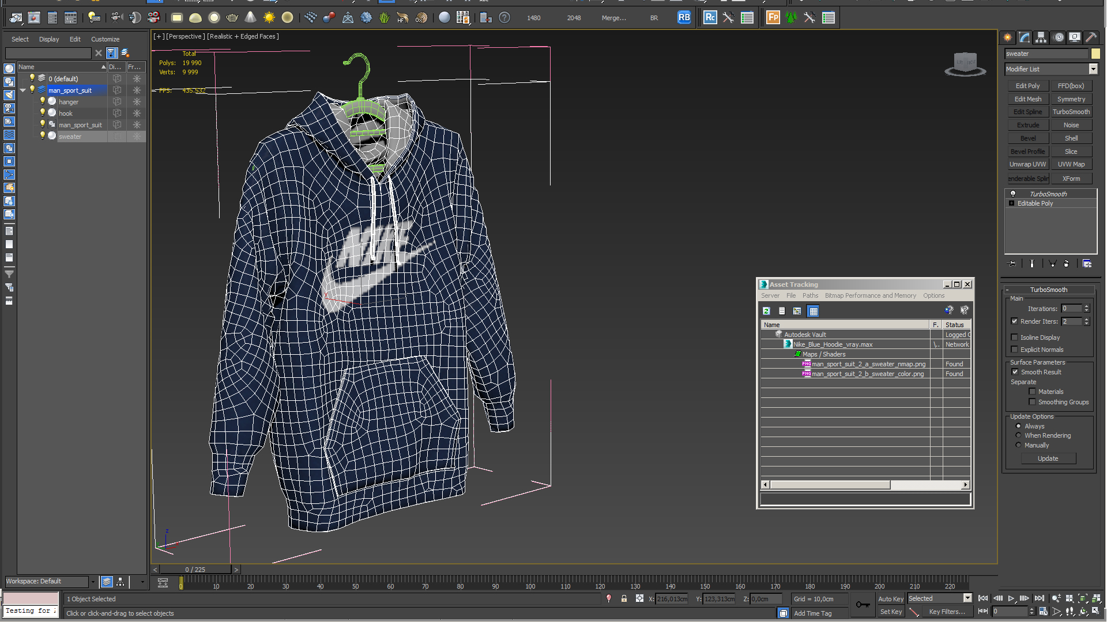Click the Maximize Viewport toggle icon
The height and width of the screenshot is (622, 1107).
[x=1096, y=612]
